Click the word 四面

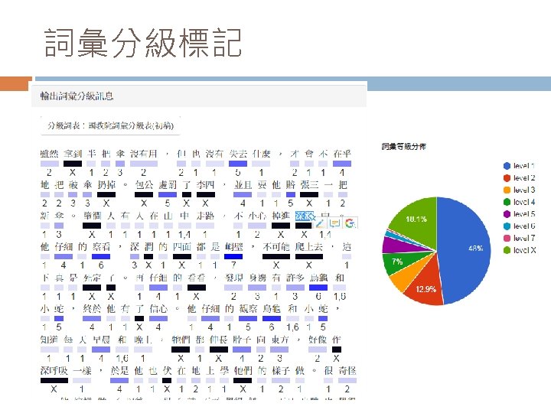click(181, 246)
